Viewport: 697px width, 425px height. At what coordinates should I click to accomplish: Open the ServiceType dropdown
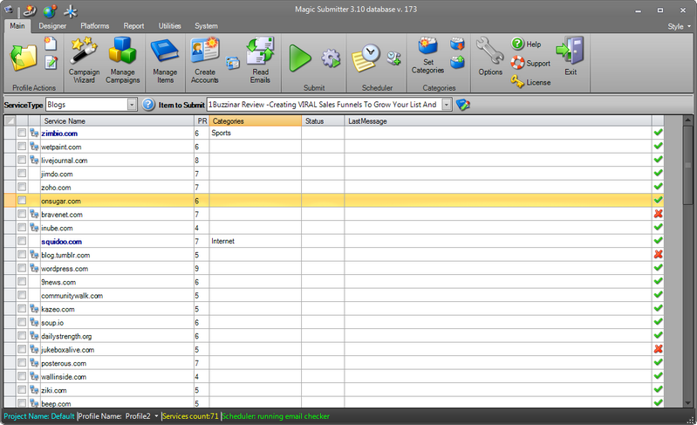coord(132,105)
